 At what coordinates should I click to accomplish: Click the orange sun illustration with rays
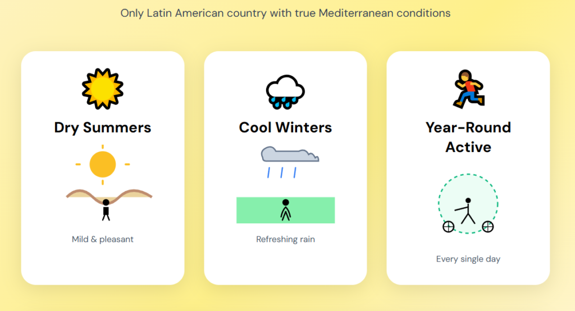(x=102, y=164)
